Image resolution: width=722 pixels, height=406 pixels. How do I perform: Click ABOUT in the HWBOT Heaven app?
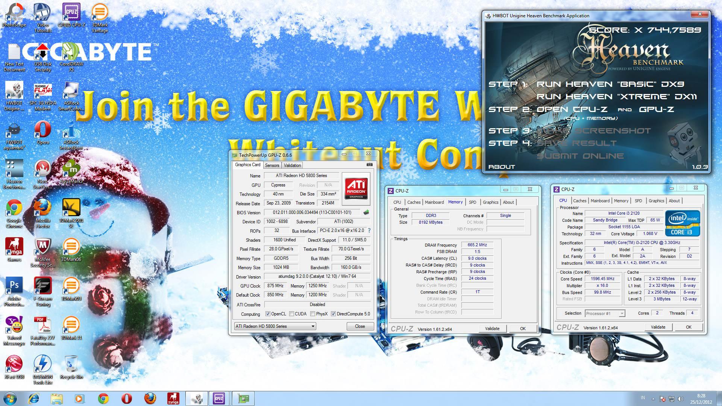click(x=502, y=167)
